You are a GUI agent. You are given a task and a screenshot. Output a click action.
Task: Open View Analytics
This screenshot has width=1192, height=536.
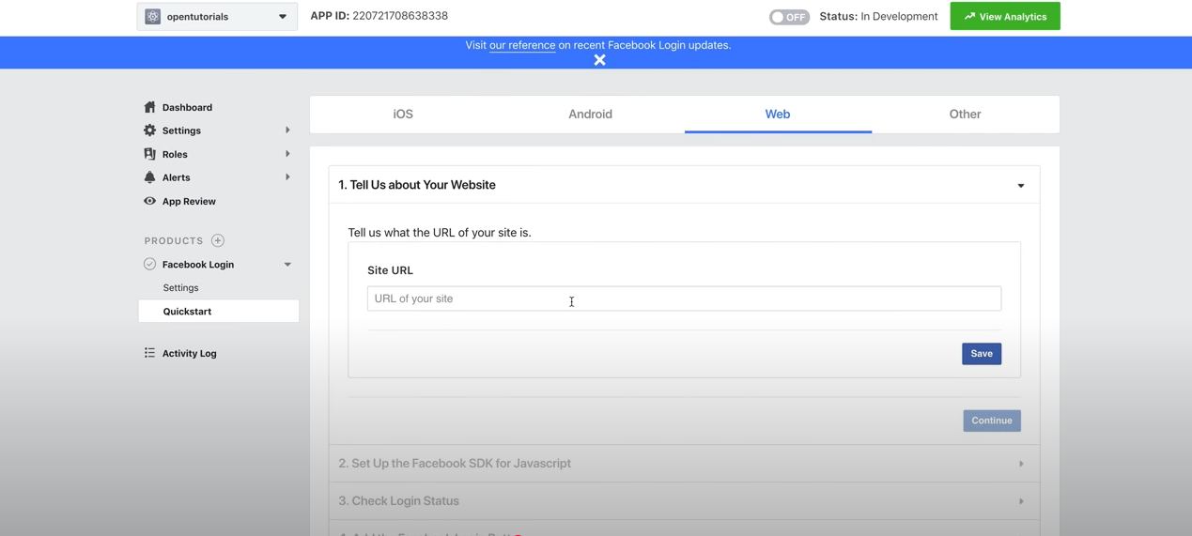click(x=1005, y=16)
